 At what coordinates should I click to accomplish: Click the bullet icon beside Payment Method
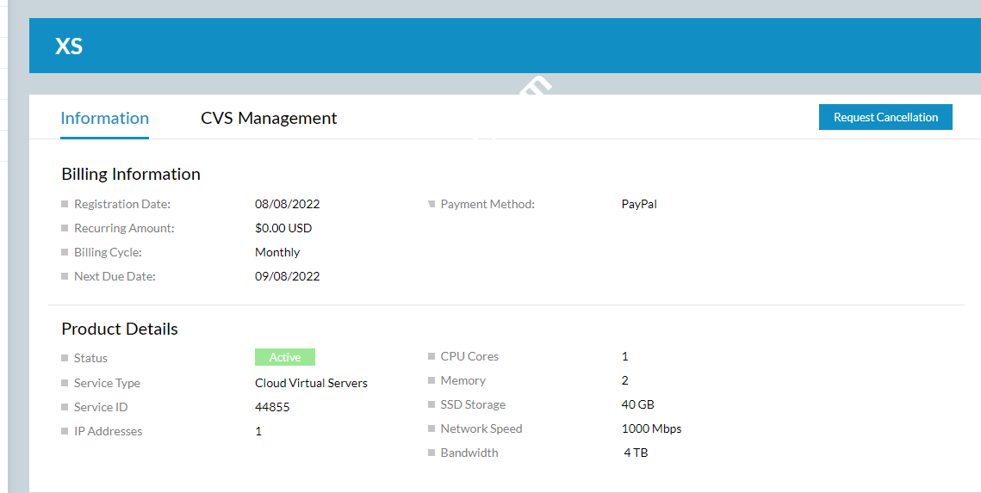click(432, 205)
